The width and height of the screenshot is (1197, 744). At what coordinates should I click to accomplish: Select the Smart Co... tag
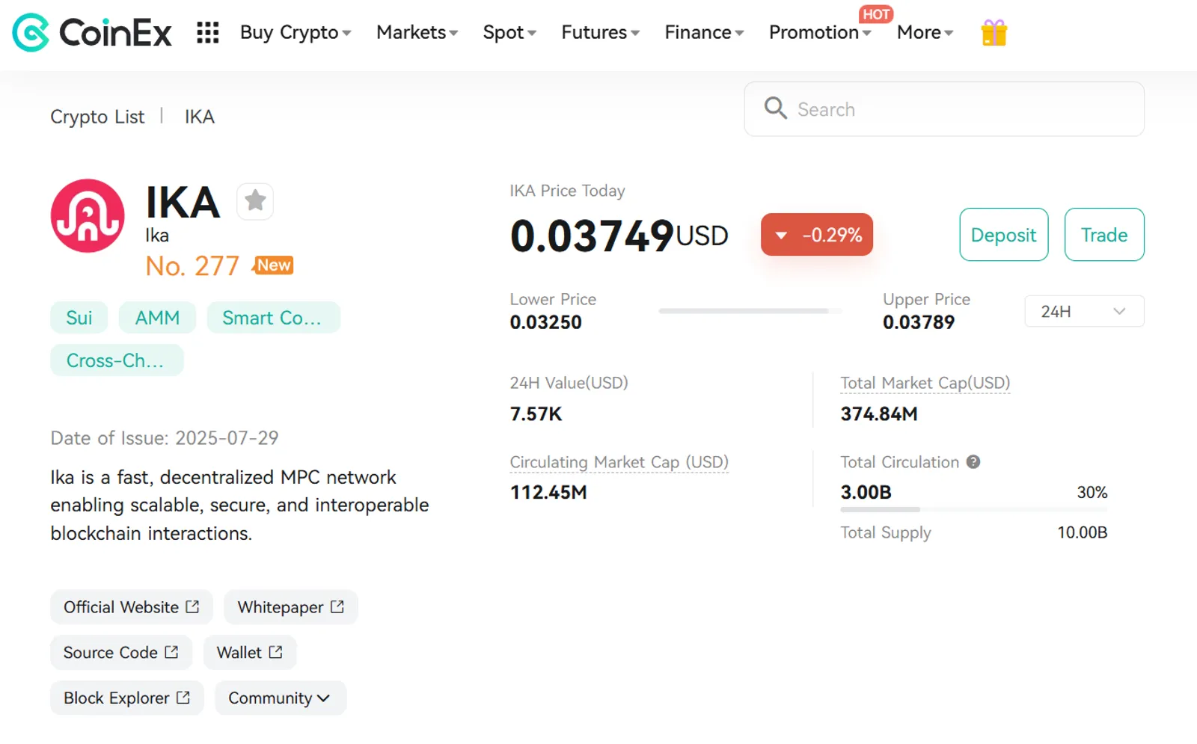pos(273,318)
